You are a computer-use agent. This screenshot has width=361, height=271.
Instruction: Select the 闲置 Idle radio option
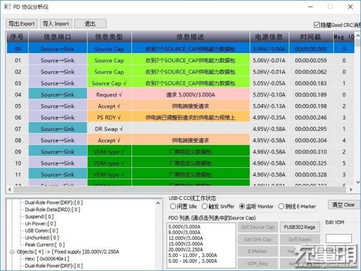pyautogui.click(x=173, y=207)
